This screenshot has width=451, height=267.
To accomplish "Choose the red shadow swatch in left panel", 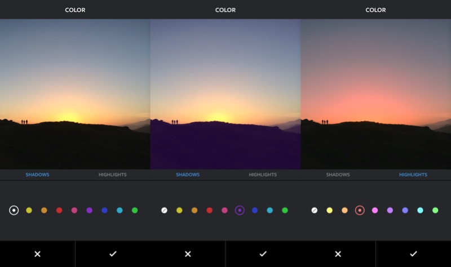I will point(59,210).
